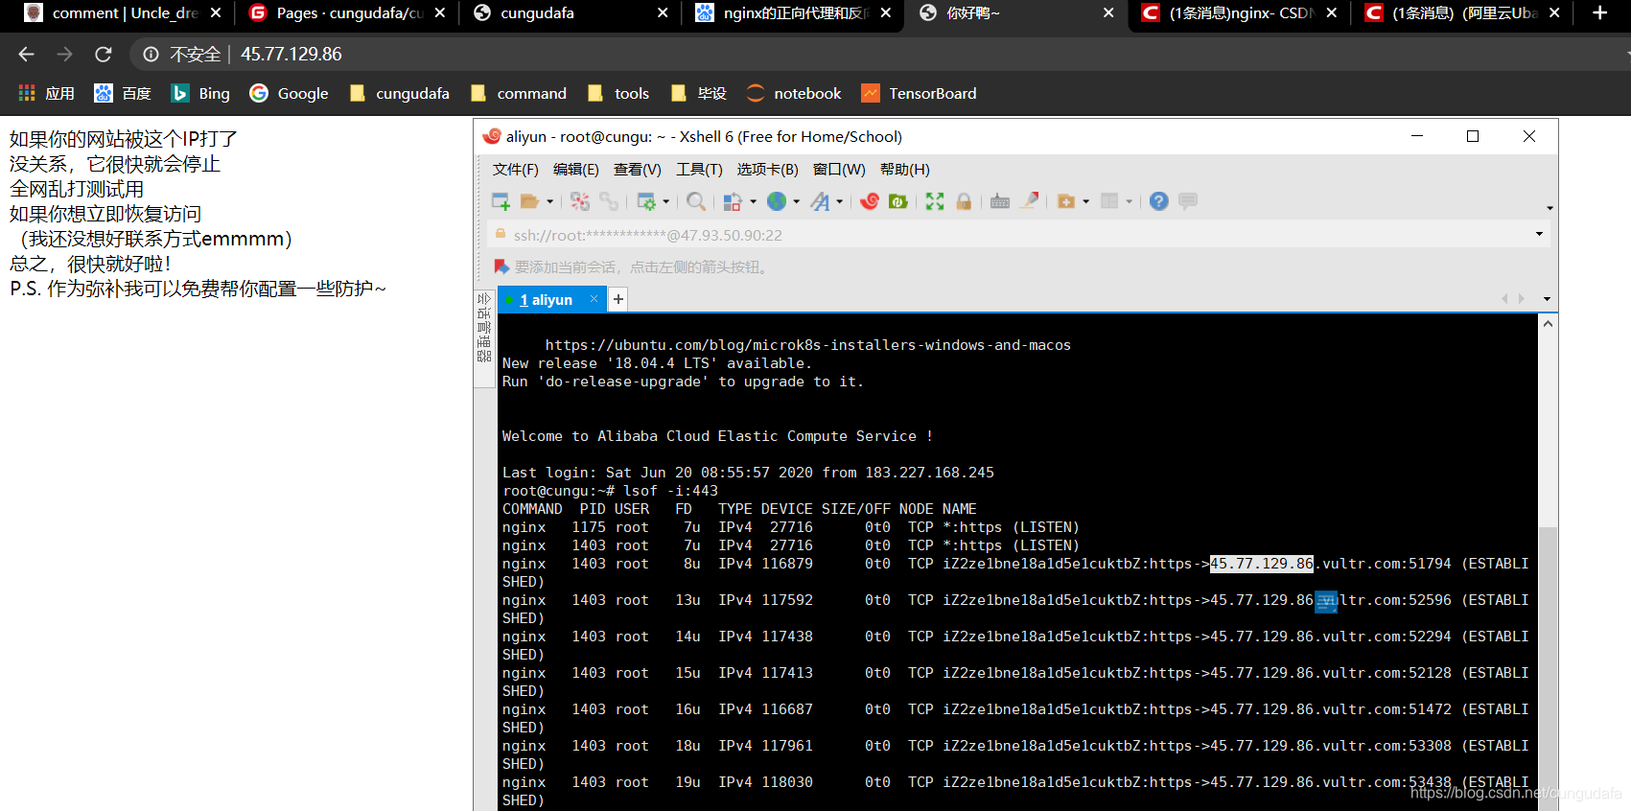Open a new browser tab with plus
Image resolution: width=1631 pixels, height=811 pixels.
(1599, 13)
